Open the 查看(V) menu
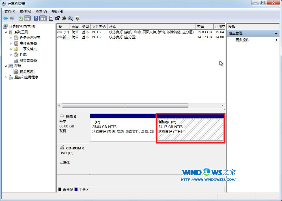Viewport: 282px width, 201px height. pyautogui.click(x=41, y=12)
